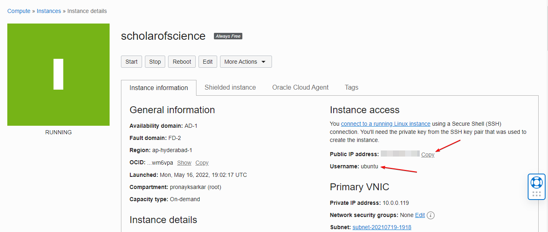548x232 pixels.
Task: Click the 'Always Free' badge
Action: [x=228, y=36]
